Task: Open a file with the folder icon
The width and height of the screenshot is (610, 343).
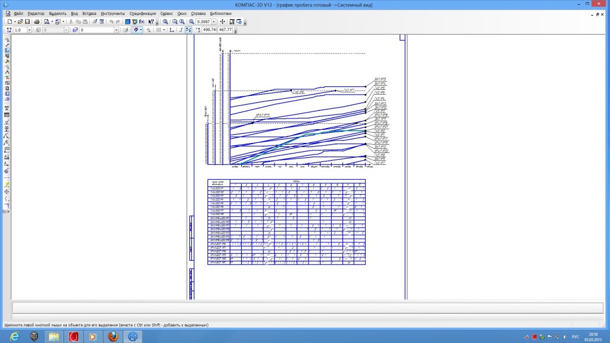Action: [x=20, y=22]
